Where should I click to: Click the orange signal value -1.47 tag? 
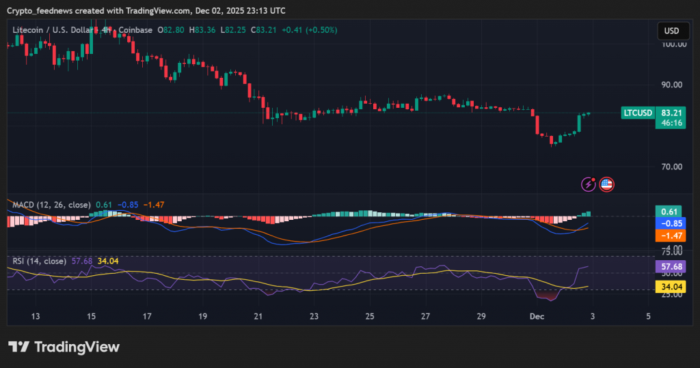tap(671, 236)
